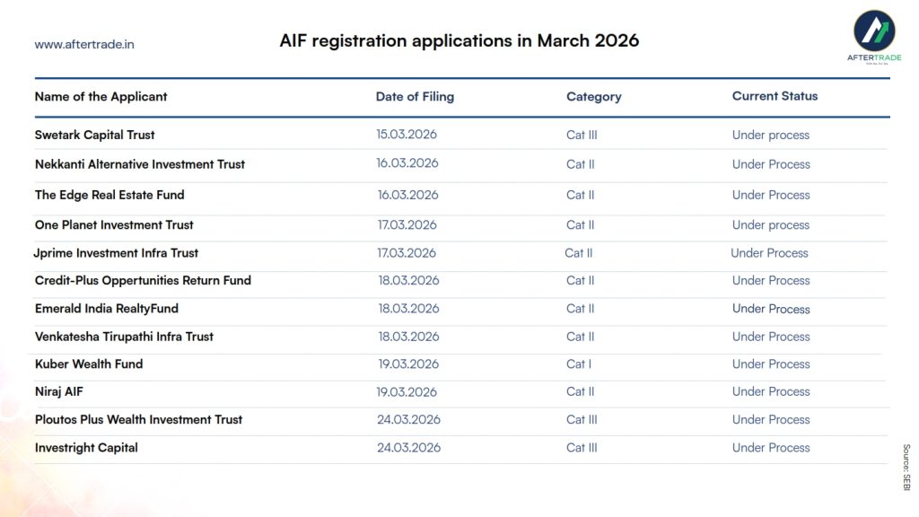The width and height of the screenshot is (919, 517).
Task: Click the Source: SEBI vertical text
Action: [x=906, y=466]
